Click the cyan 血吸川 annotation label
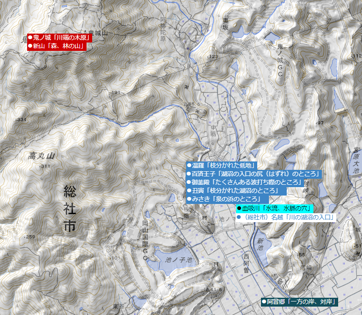The height and width of the screenshot is (315, 362). click(274, 208)
